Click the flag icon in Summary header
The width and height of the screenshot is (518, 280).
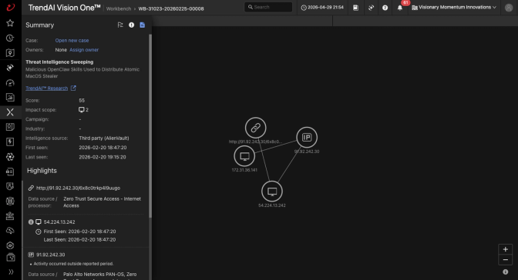[x=120, y=25]
